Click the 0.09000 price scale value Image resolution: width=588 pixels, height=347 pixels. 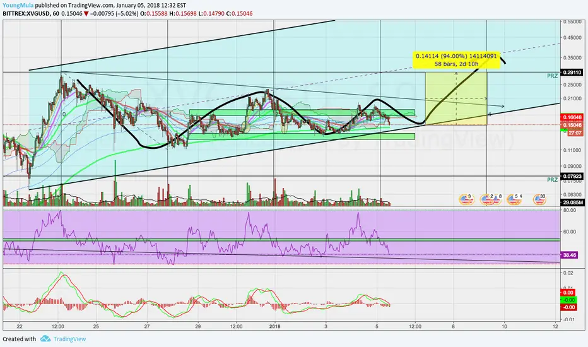pyautogui.click(x=572, y=166)
